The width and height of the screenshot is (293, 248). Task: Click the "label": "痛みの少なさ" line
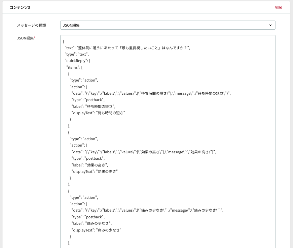(91, 223)
